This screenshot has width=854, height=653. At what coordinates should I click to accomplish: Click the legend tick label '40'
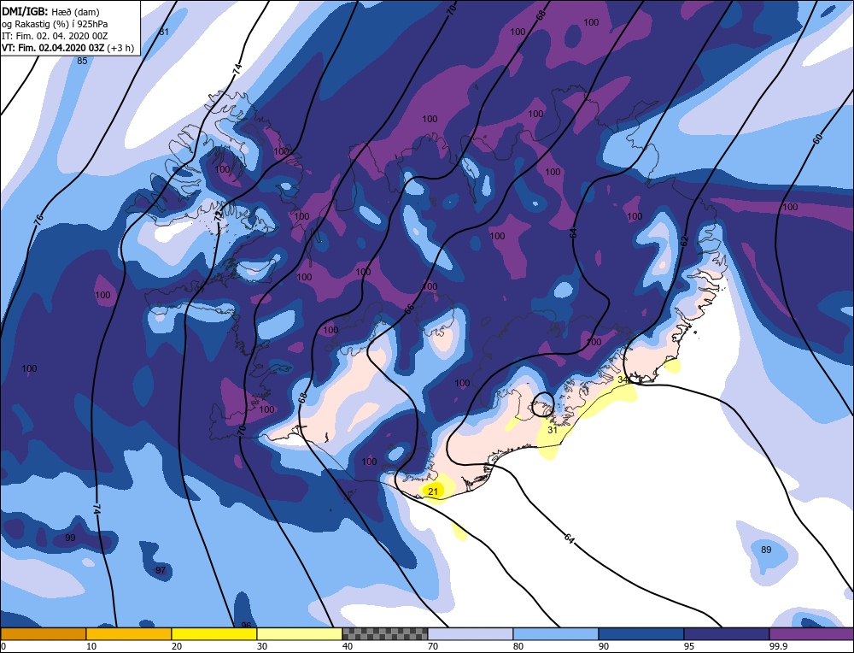347,646
